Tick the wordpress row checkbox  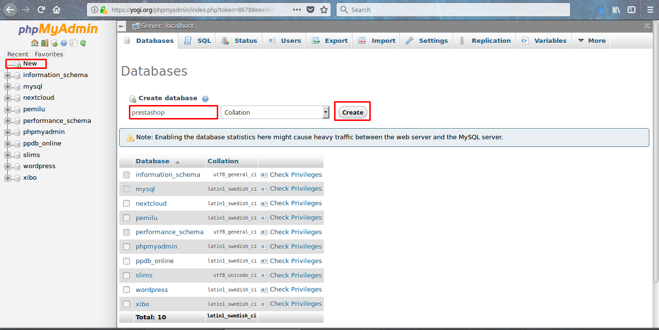click(x=126, y=290)
